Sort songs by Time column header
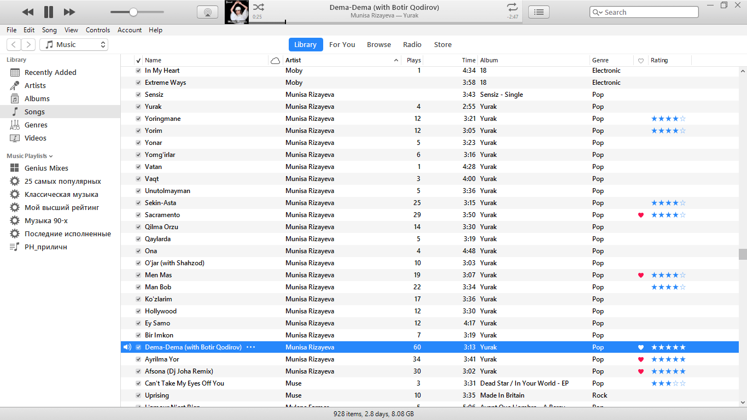This screenshot has height=420, width=747. coord(451,60)
